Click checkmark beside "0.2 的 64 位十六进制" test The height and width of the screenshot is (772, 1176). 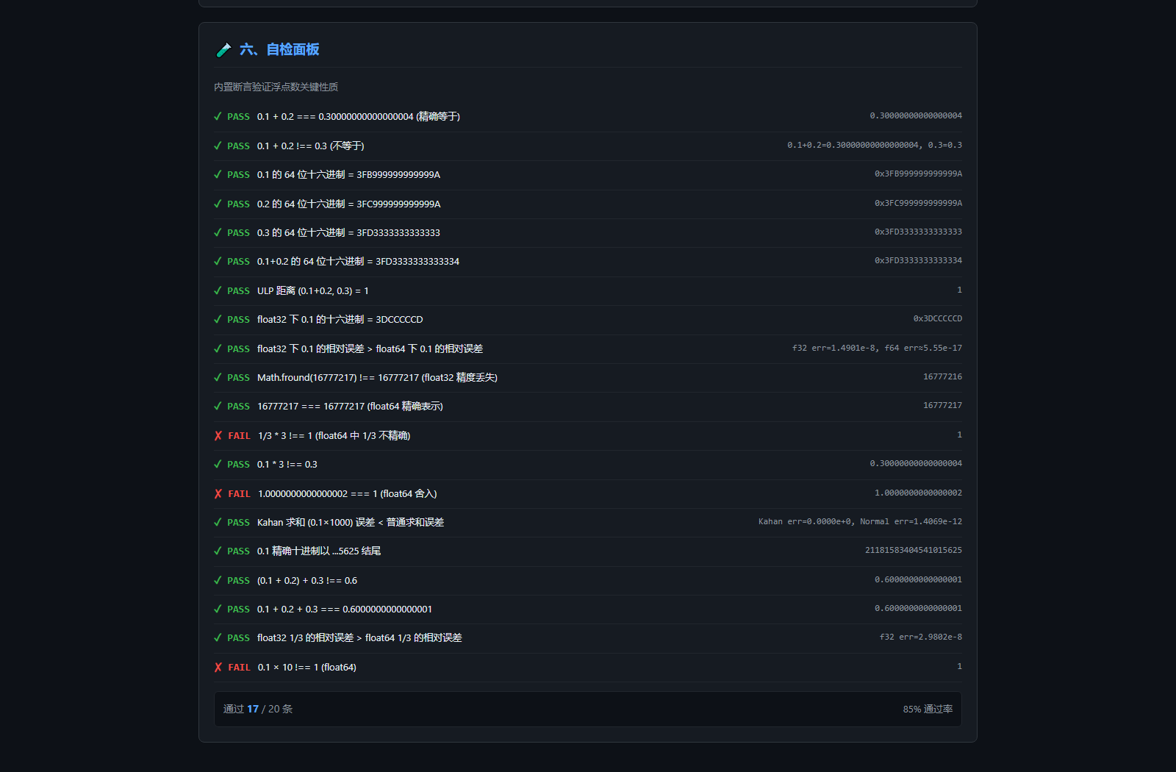218,204
